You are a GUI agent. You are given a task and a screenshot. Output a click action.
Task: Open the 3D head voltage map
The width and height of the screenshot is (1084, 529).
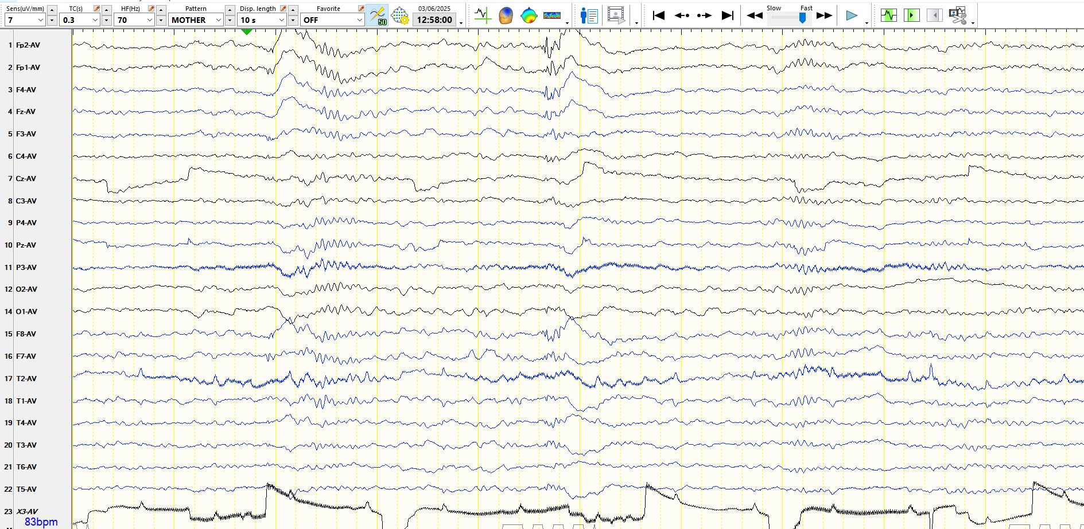(506, 15)
